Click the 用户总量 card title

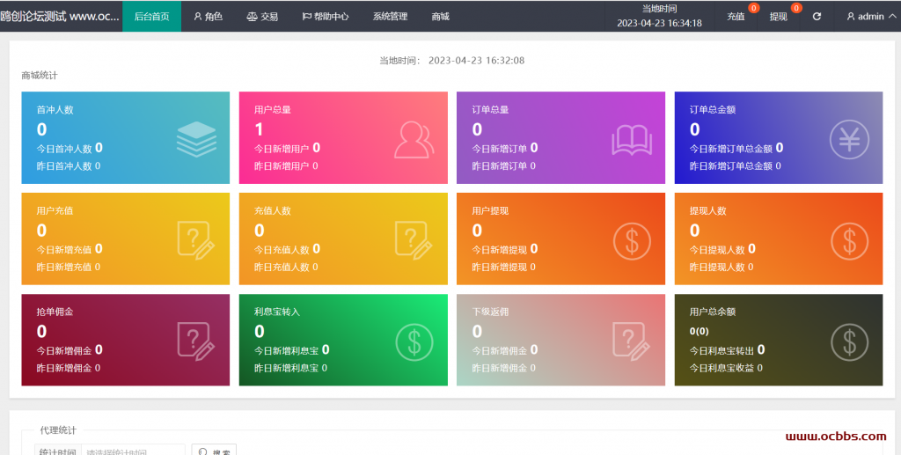(x=273, y=110)
